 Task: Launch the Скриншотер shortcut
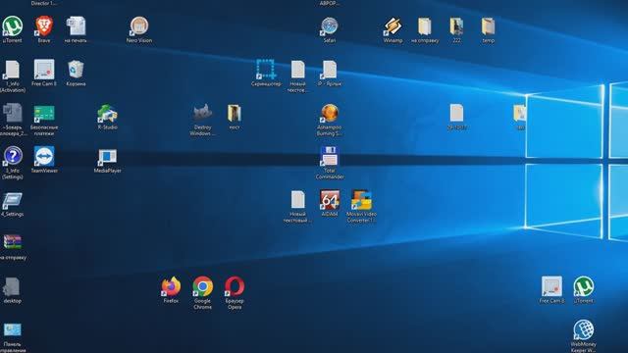pos(266,70)
